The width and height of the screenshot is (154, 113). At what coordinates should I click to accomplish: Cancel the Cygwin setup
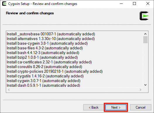tap(141, 107)
